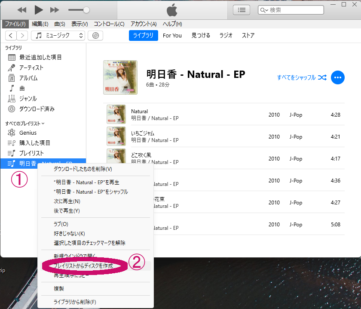Select the いちごジャム song title

point(143,133)
